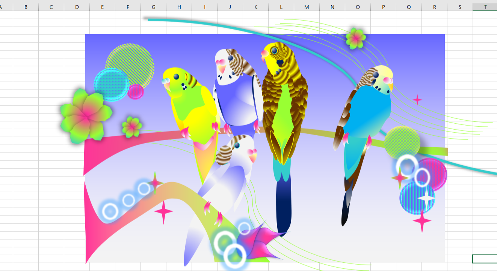Select column C header
The height and width of the screenshot is (271, 497).
[x=51, y=7]
